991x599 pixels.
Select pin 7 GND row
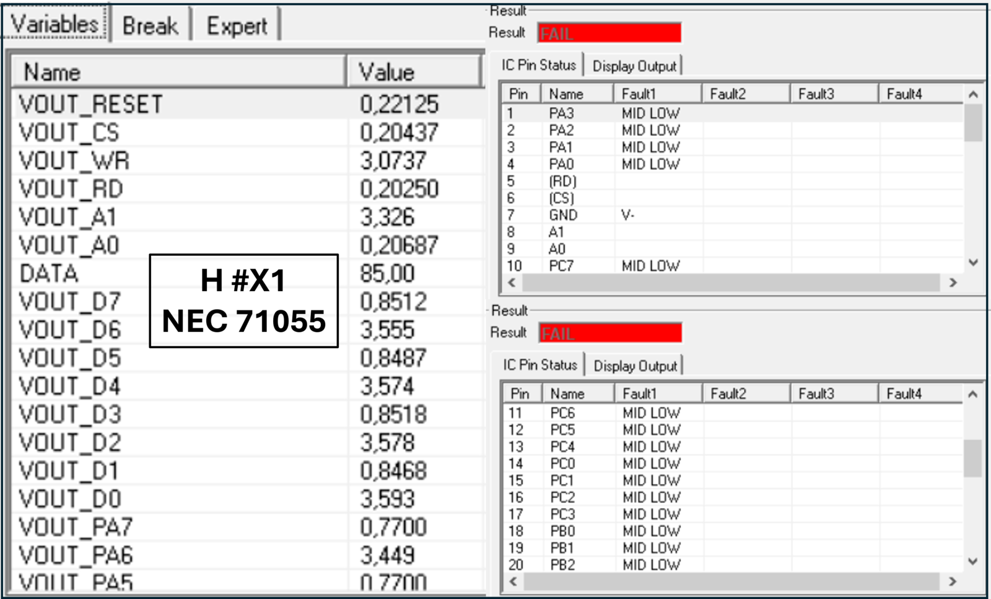732,215
